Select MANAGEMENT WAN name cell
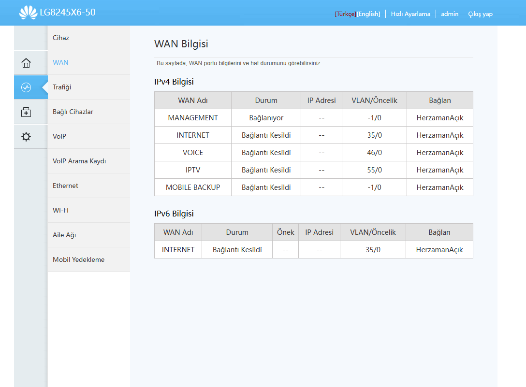The width and height of the screenshot is (526, 387). click(x=193, y=118)
